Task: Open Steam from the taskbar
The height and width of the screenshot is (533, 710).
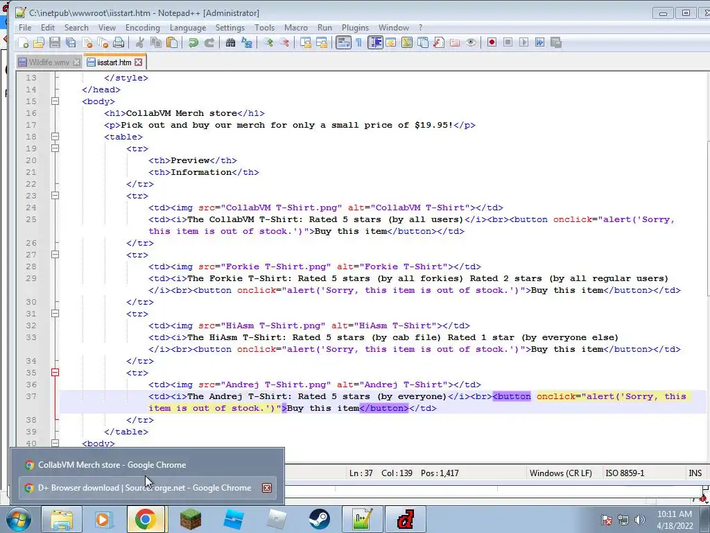Action: pos(319,519)
